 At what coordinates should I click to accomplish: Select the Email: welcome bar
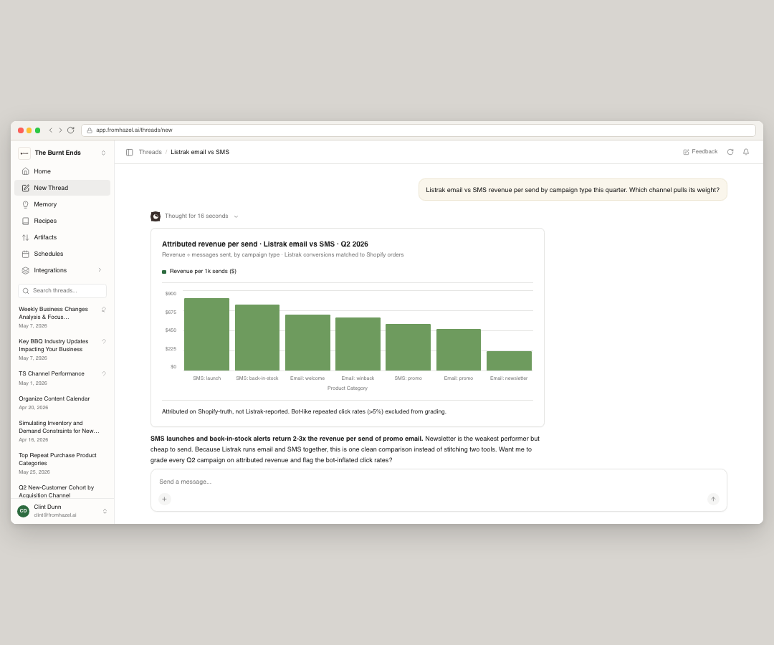pyautogui.click(x=307, y=343)
